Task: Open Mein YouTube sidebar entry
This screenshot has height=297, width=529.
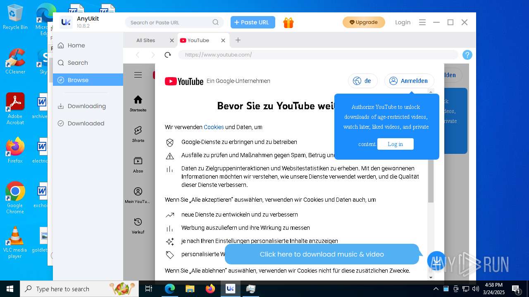Action: coord(138,195)
